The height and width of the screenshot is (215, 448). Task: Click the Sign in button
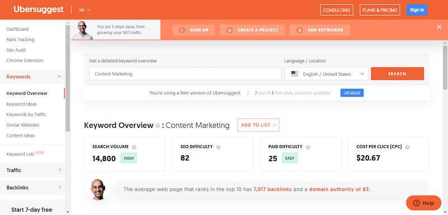pyautogui.click(x=417, y=10)
